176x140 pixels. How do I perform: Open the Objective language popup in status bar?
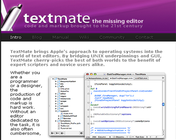coord(120,137)
